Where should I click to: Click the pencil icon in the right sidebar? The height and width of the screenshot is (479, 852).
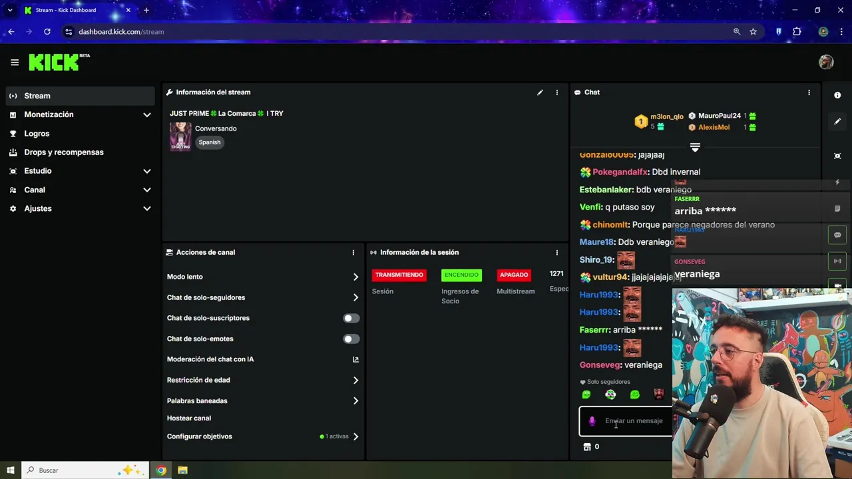837,122
